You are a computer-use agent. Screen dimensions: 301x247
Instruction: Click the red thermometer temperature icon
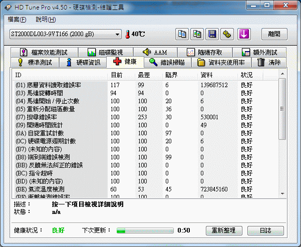click(128, 35)
